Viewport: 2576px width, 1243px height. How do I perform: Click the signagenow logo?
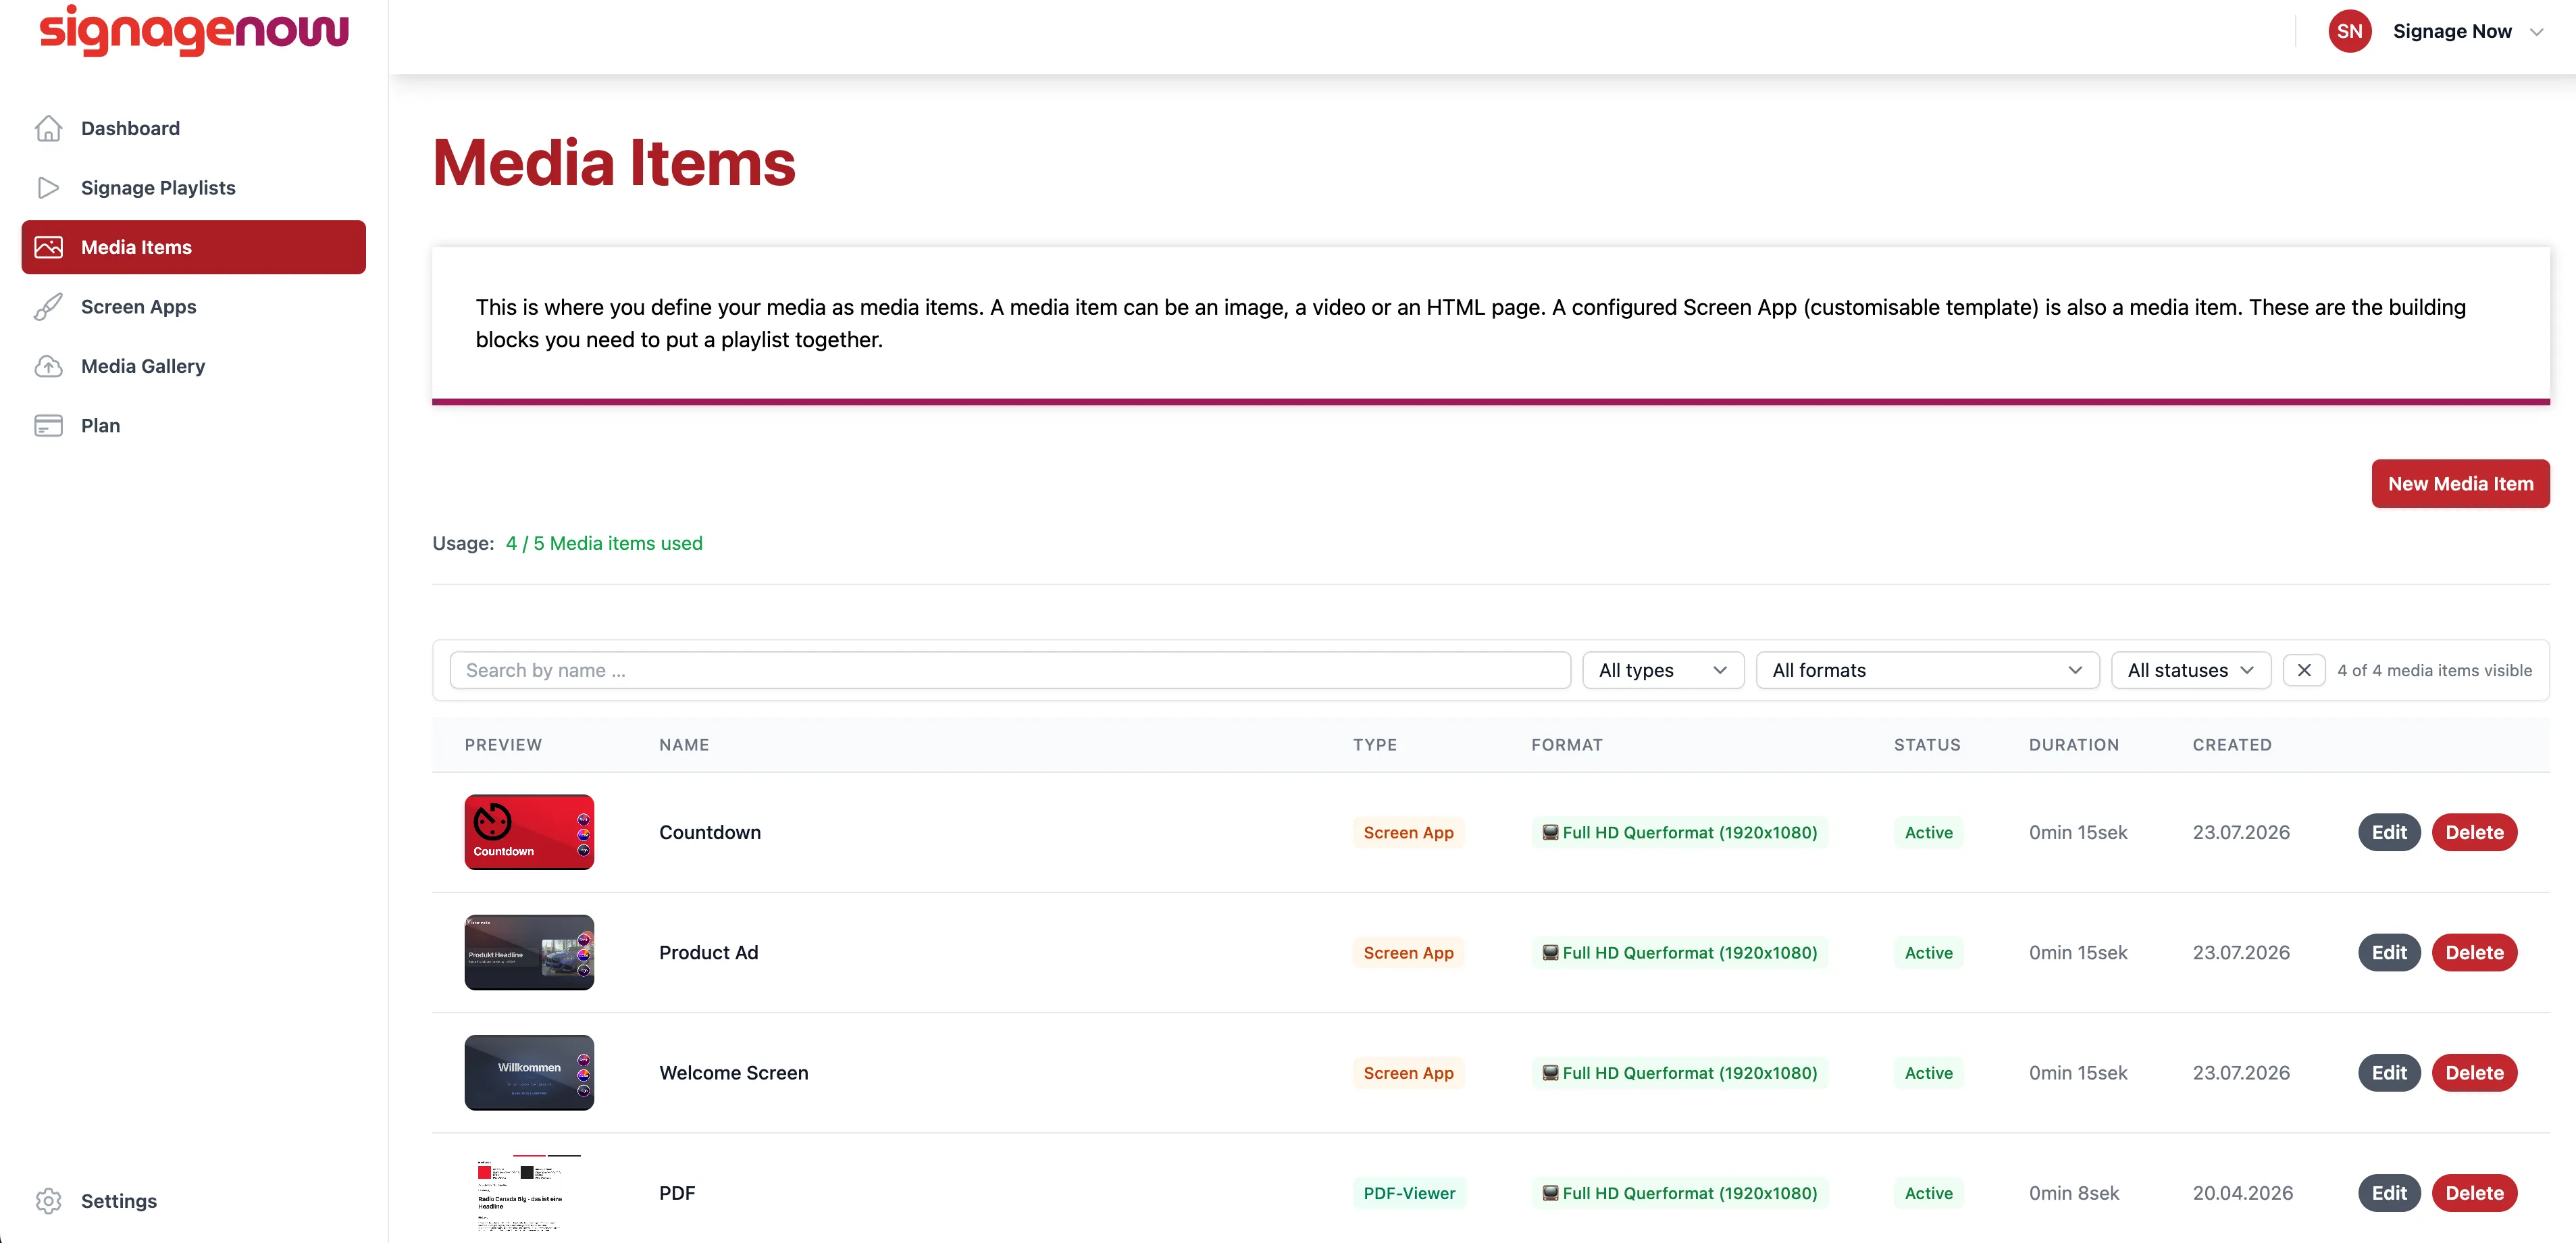pyautogui.click(x=194, y=30)
